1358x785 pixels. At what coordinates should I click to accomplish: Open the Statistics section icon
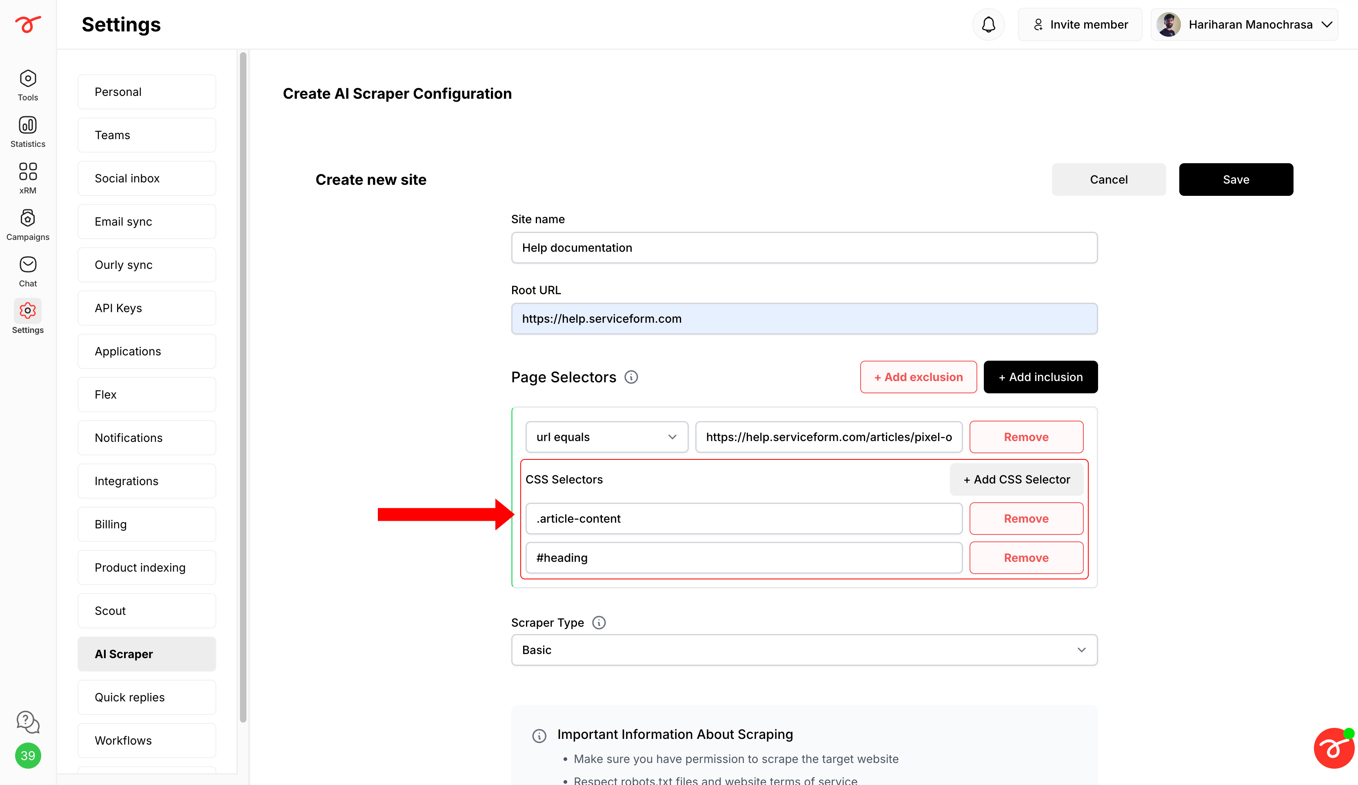pyautogui.click(x=27, y=125)
